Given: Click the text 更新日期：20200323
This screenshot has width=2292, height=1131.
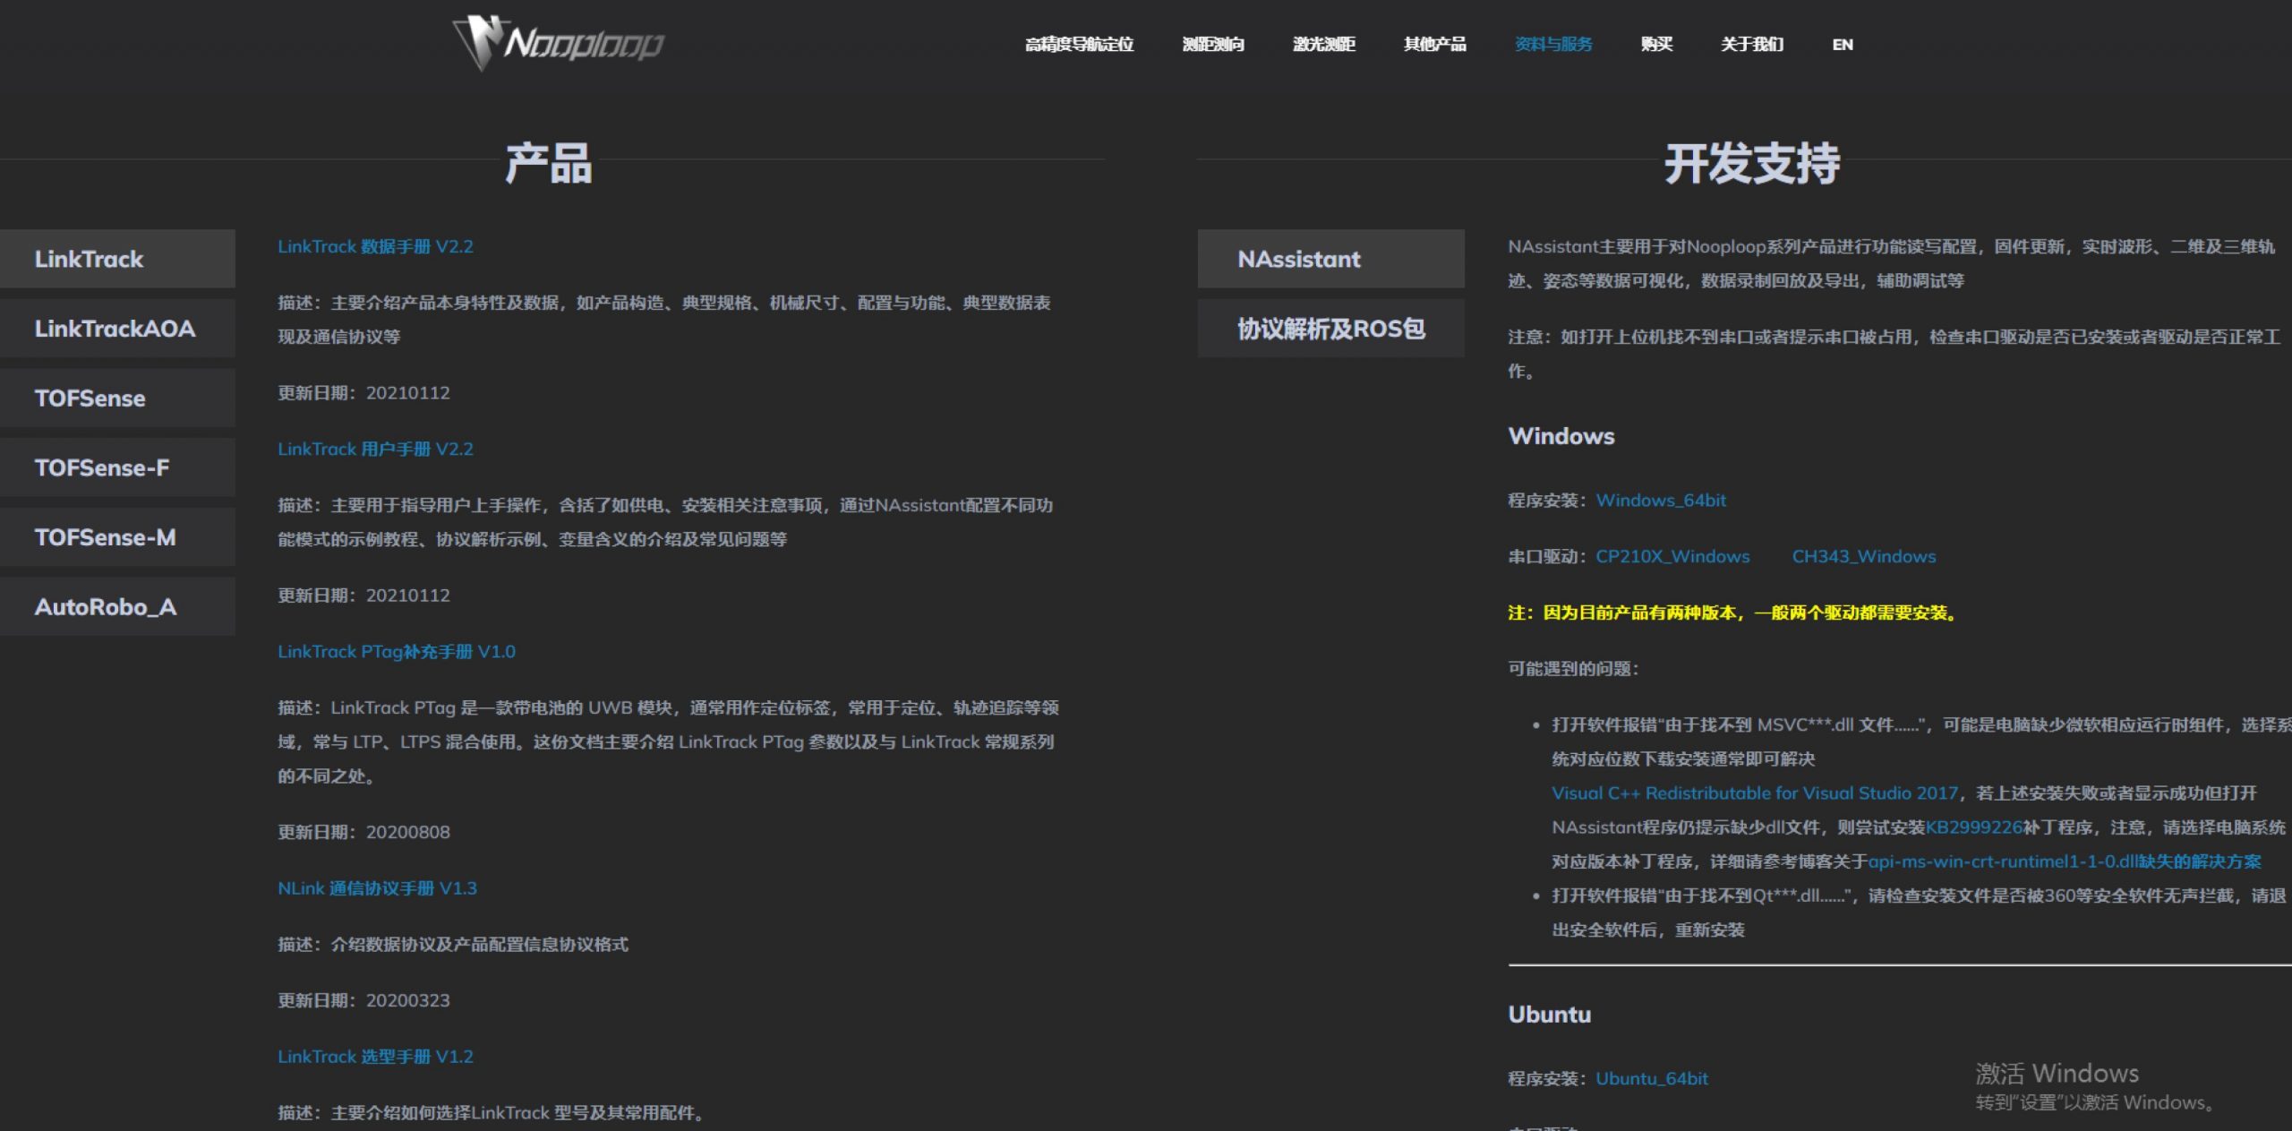Looking at the screenshot, I should click(x=363, y=1000).
